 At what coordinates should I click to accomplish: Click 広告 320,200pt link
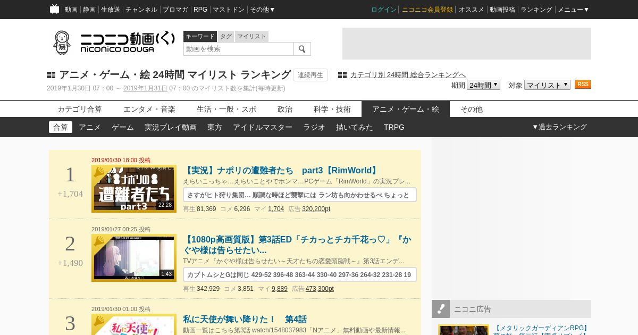[316, 209]
